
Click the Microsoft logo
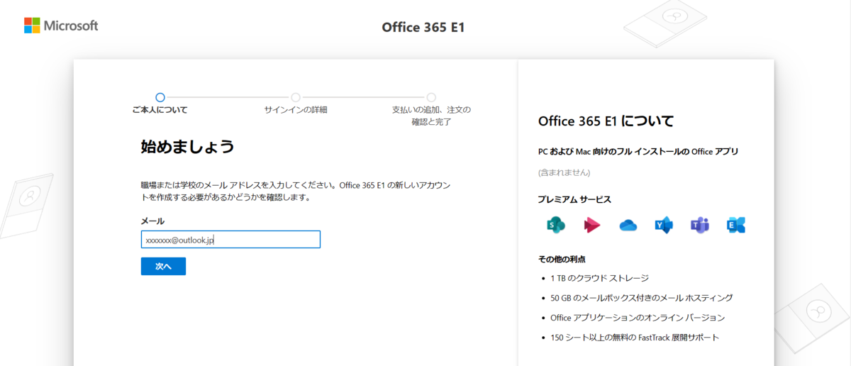pos(61,26)
